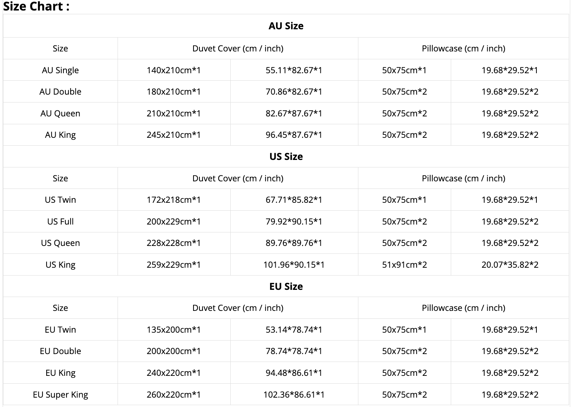Click the 260x220cm*1 duvet cover cell
The height and width of the screenshot is (407, 574).
pyautogui.click(x=174, y=395)
